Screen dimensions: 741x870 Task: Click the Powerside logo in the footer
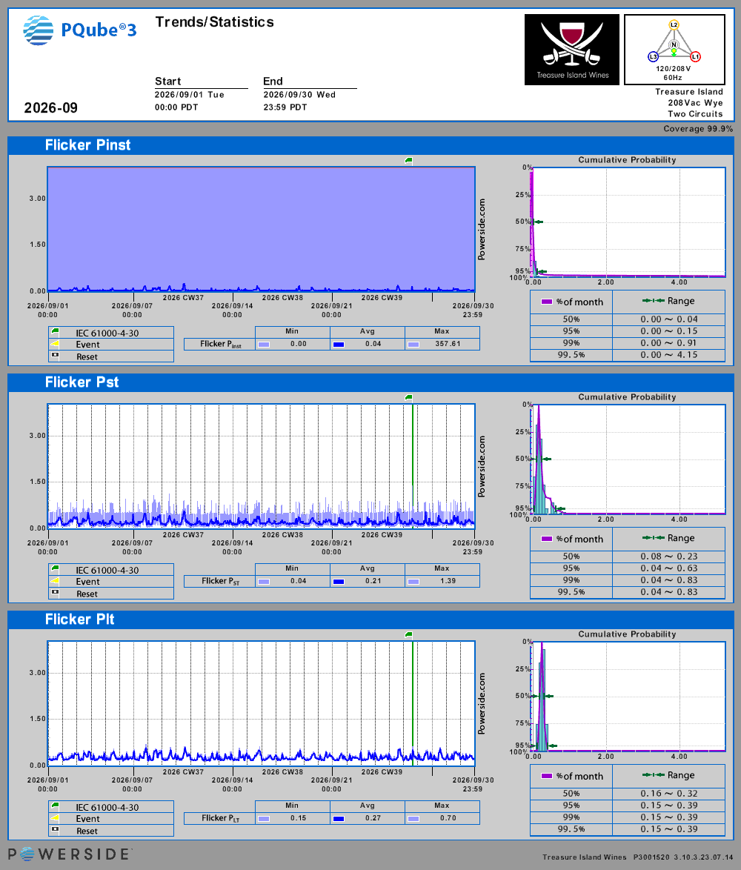(x=70, y=854)
